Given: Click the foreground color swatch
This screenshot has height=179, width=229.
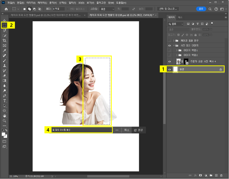Looking at the screenshot, I should pos(4,134).
